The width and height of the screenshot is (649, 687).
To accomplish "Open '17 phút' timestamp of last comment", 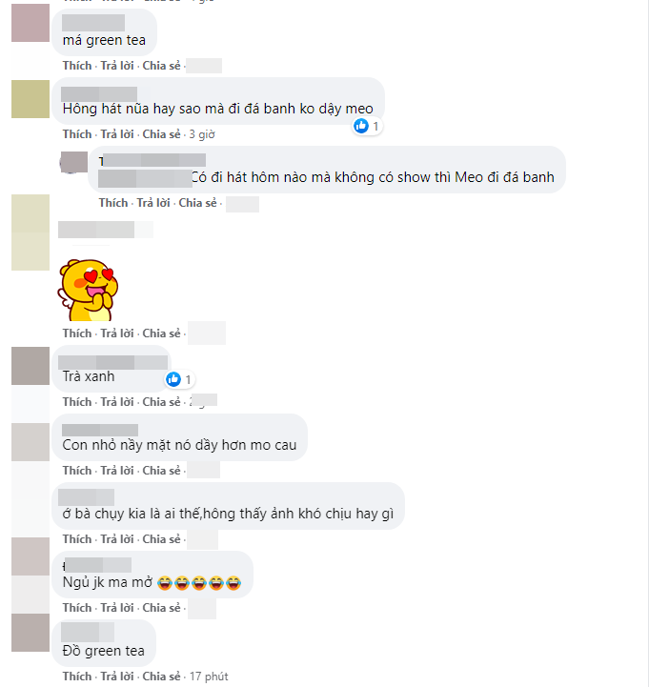I will (209, 677).
